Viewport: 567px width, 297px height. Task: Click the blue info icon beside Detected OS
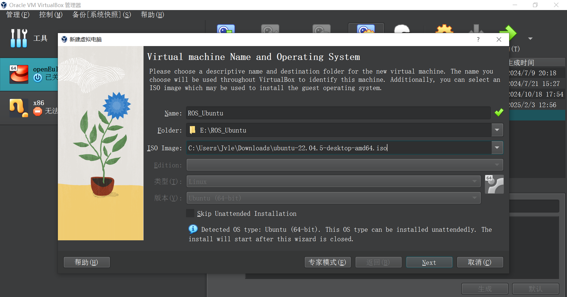pos(193,229)
